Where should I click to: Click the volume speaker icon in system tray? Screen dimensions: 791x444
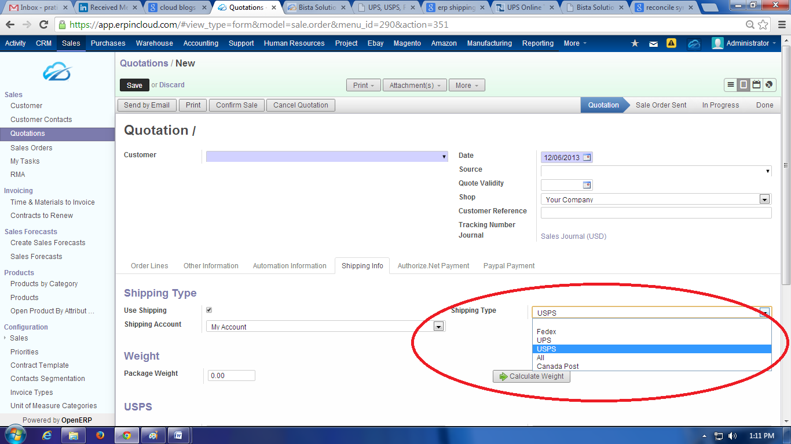pyautogui.click(x=733, y=436)
